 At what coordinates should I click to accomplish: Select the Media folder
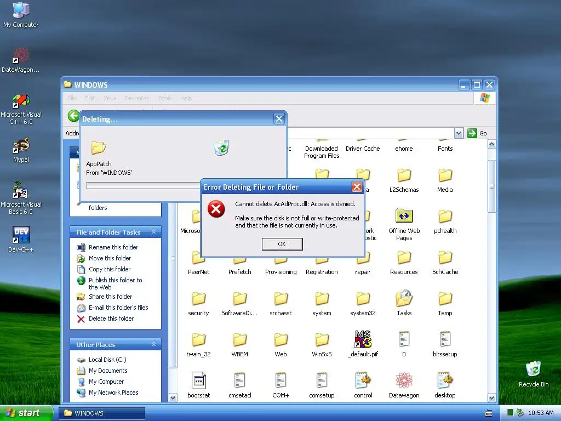pos(445,180)
